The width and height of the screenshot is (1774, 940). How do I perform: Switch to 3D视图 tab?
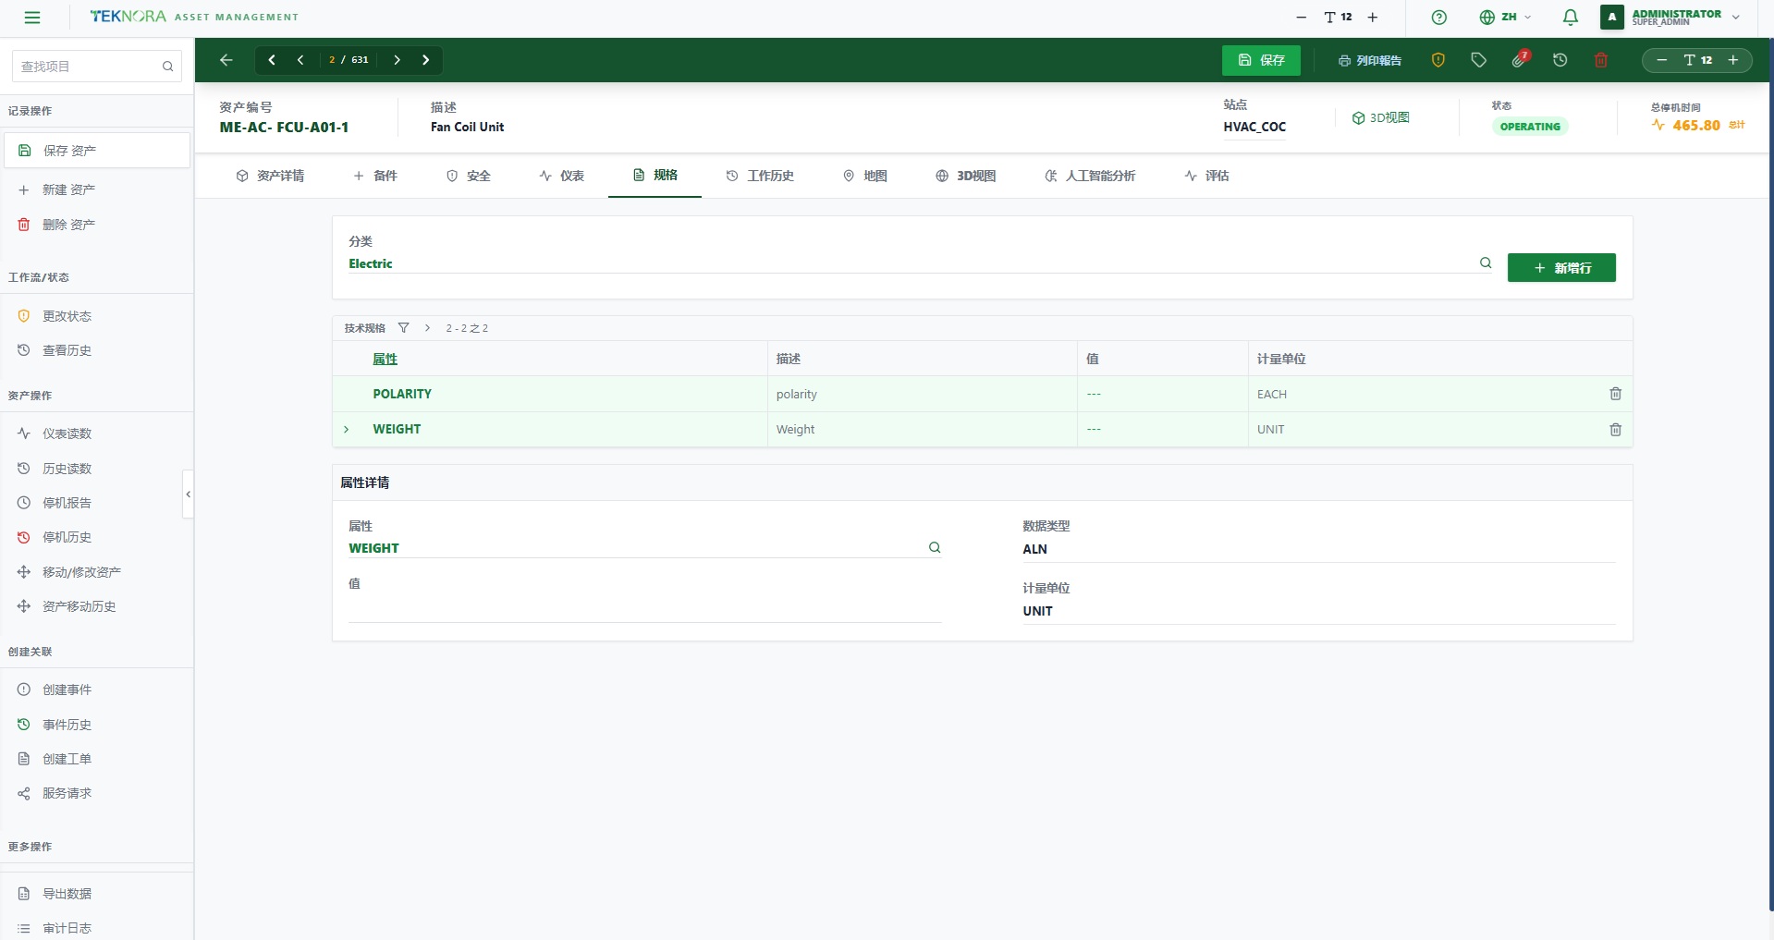(x=966, y=176)
